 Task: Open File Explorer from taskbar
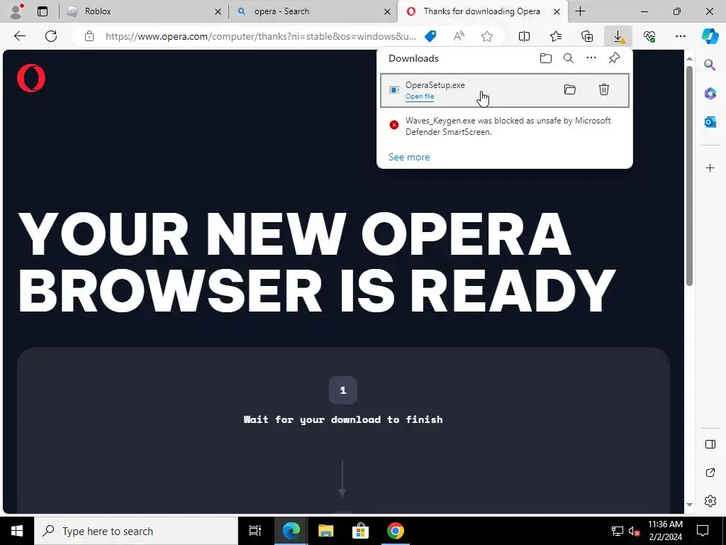[x=325, y=531]
